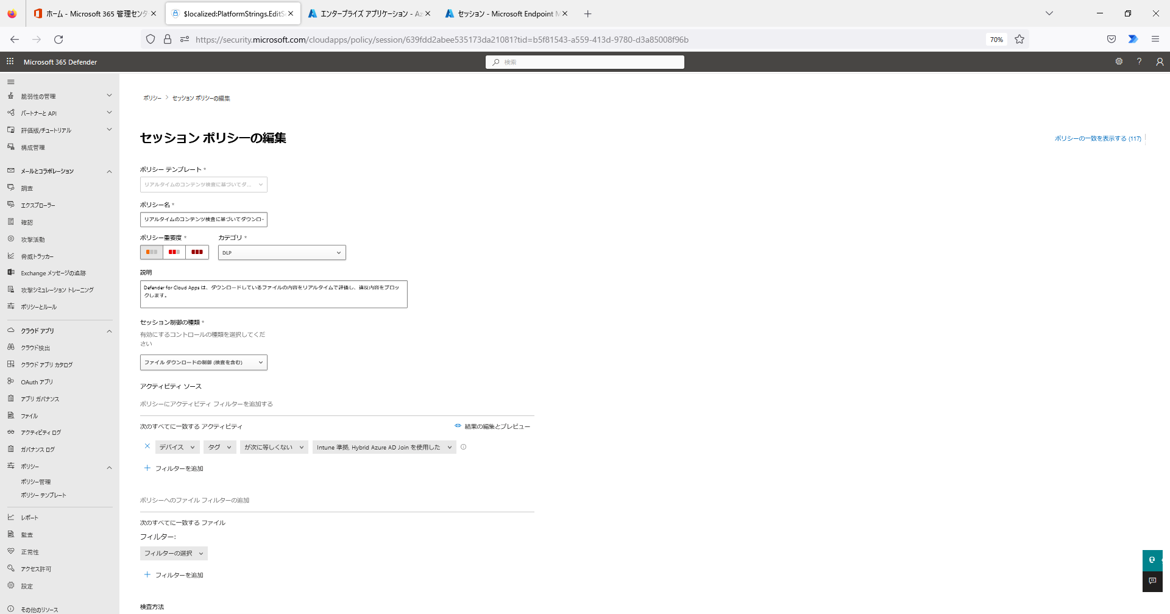Open the タグ filter dropdown

click(220, 447)
